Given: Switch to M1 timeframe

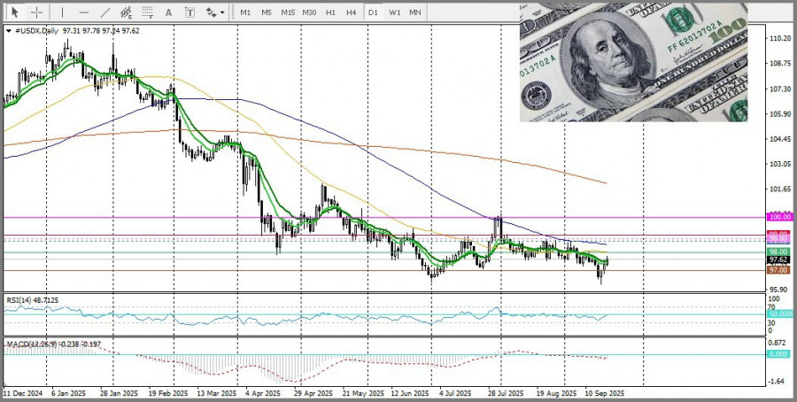Looking at the screenshot, I should (x=245, y=12).
